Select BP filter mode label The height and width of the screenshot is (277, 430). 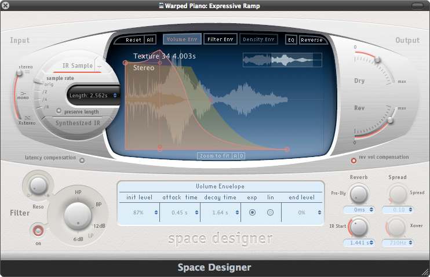coord(99,205)
